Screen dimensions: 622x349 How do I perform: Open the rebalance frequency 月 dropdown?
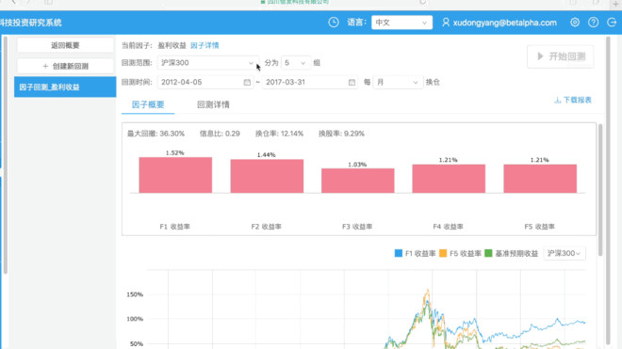pos(398,83)
